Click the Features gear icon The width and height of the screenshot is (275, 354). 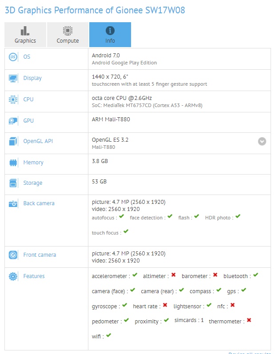point(13,276)
